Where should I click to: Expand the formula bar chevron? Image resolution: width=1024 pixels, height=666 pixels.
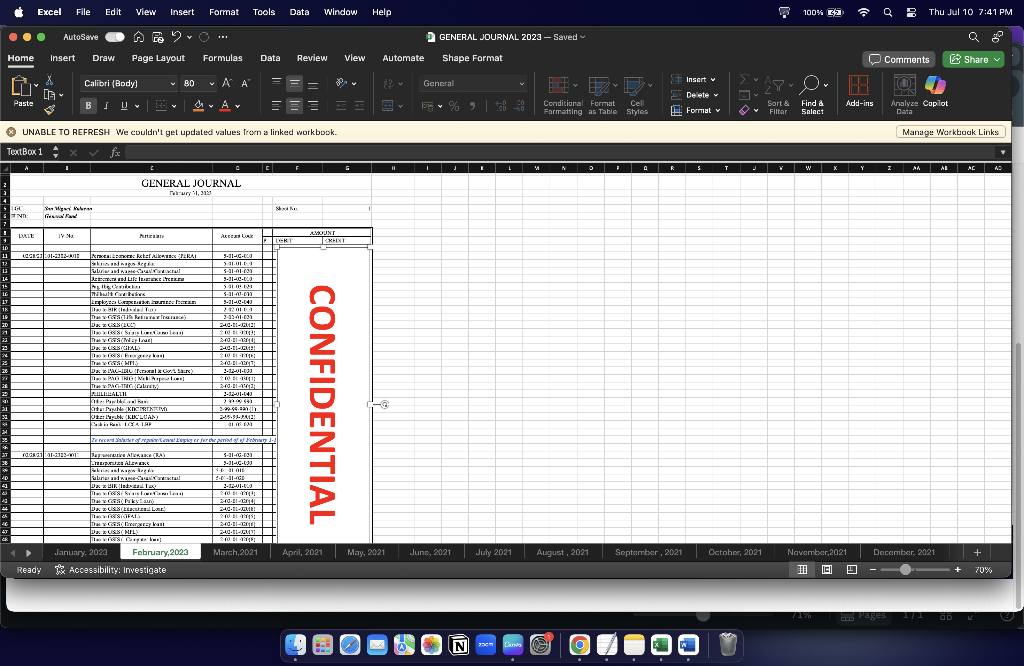pos(1002,152)
